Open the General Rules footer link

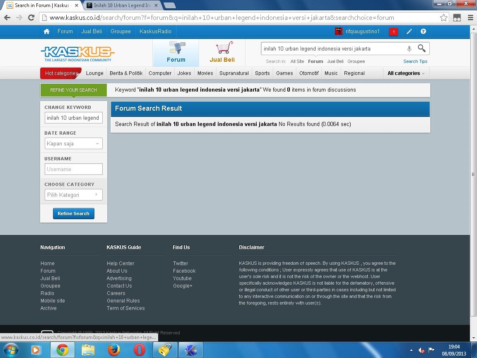(123, 301)
